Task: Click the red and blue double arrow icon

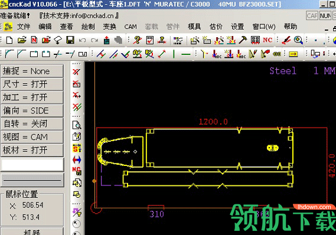Action: tap(77, 159)
